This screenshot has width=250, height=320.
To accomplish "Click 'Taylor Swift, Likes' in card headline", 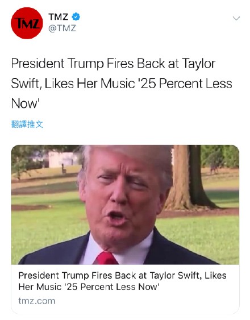I will (x=188, y=275).
